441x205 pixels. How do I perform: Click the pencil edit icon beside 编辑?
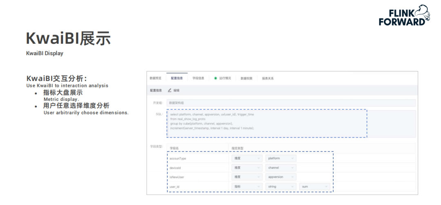pos(169,90)
